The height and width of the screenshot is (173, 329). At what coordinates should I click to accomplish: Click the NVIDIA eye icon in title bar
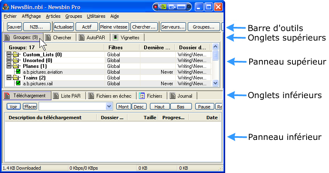[x=162, y=7]
